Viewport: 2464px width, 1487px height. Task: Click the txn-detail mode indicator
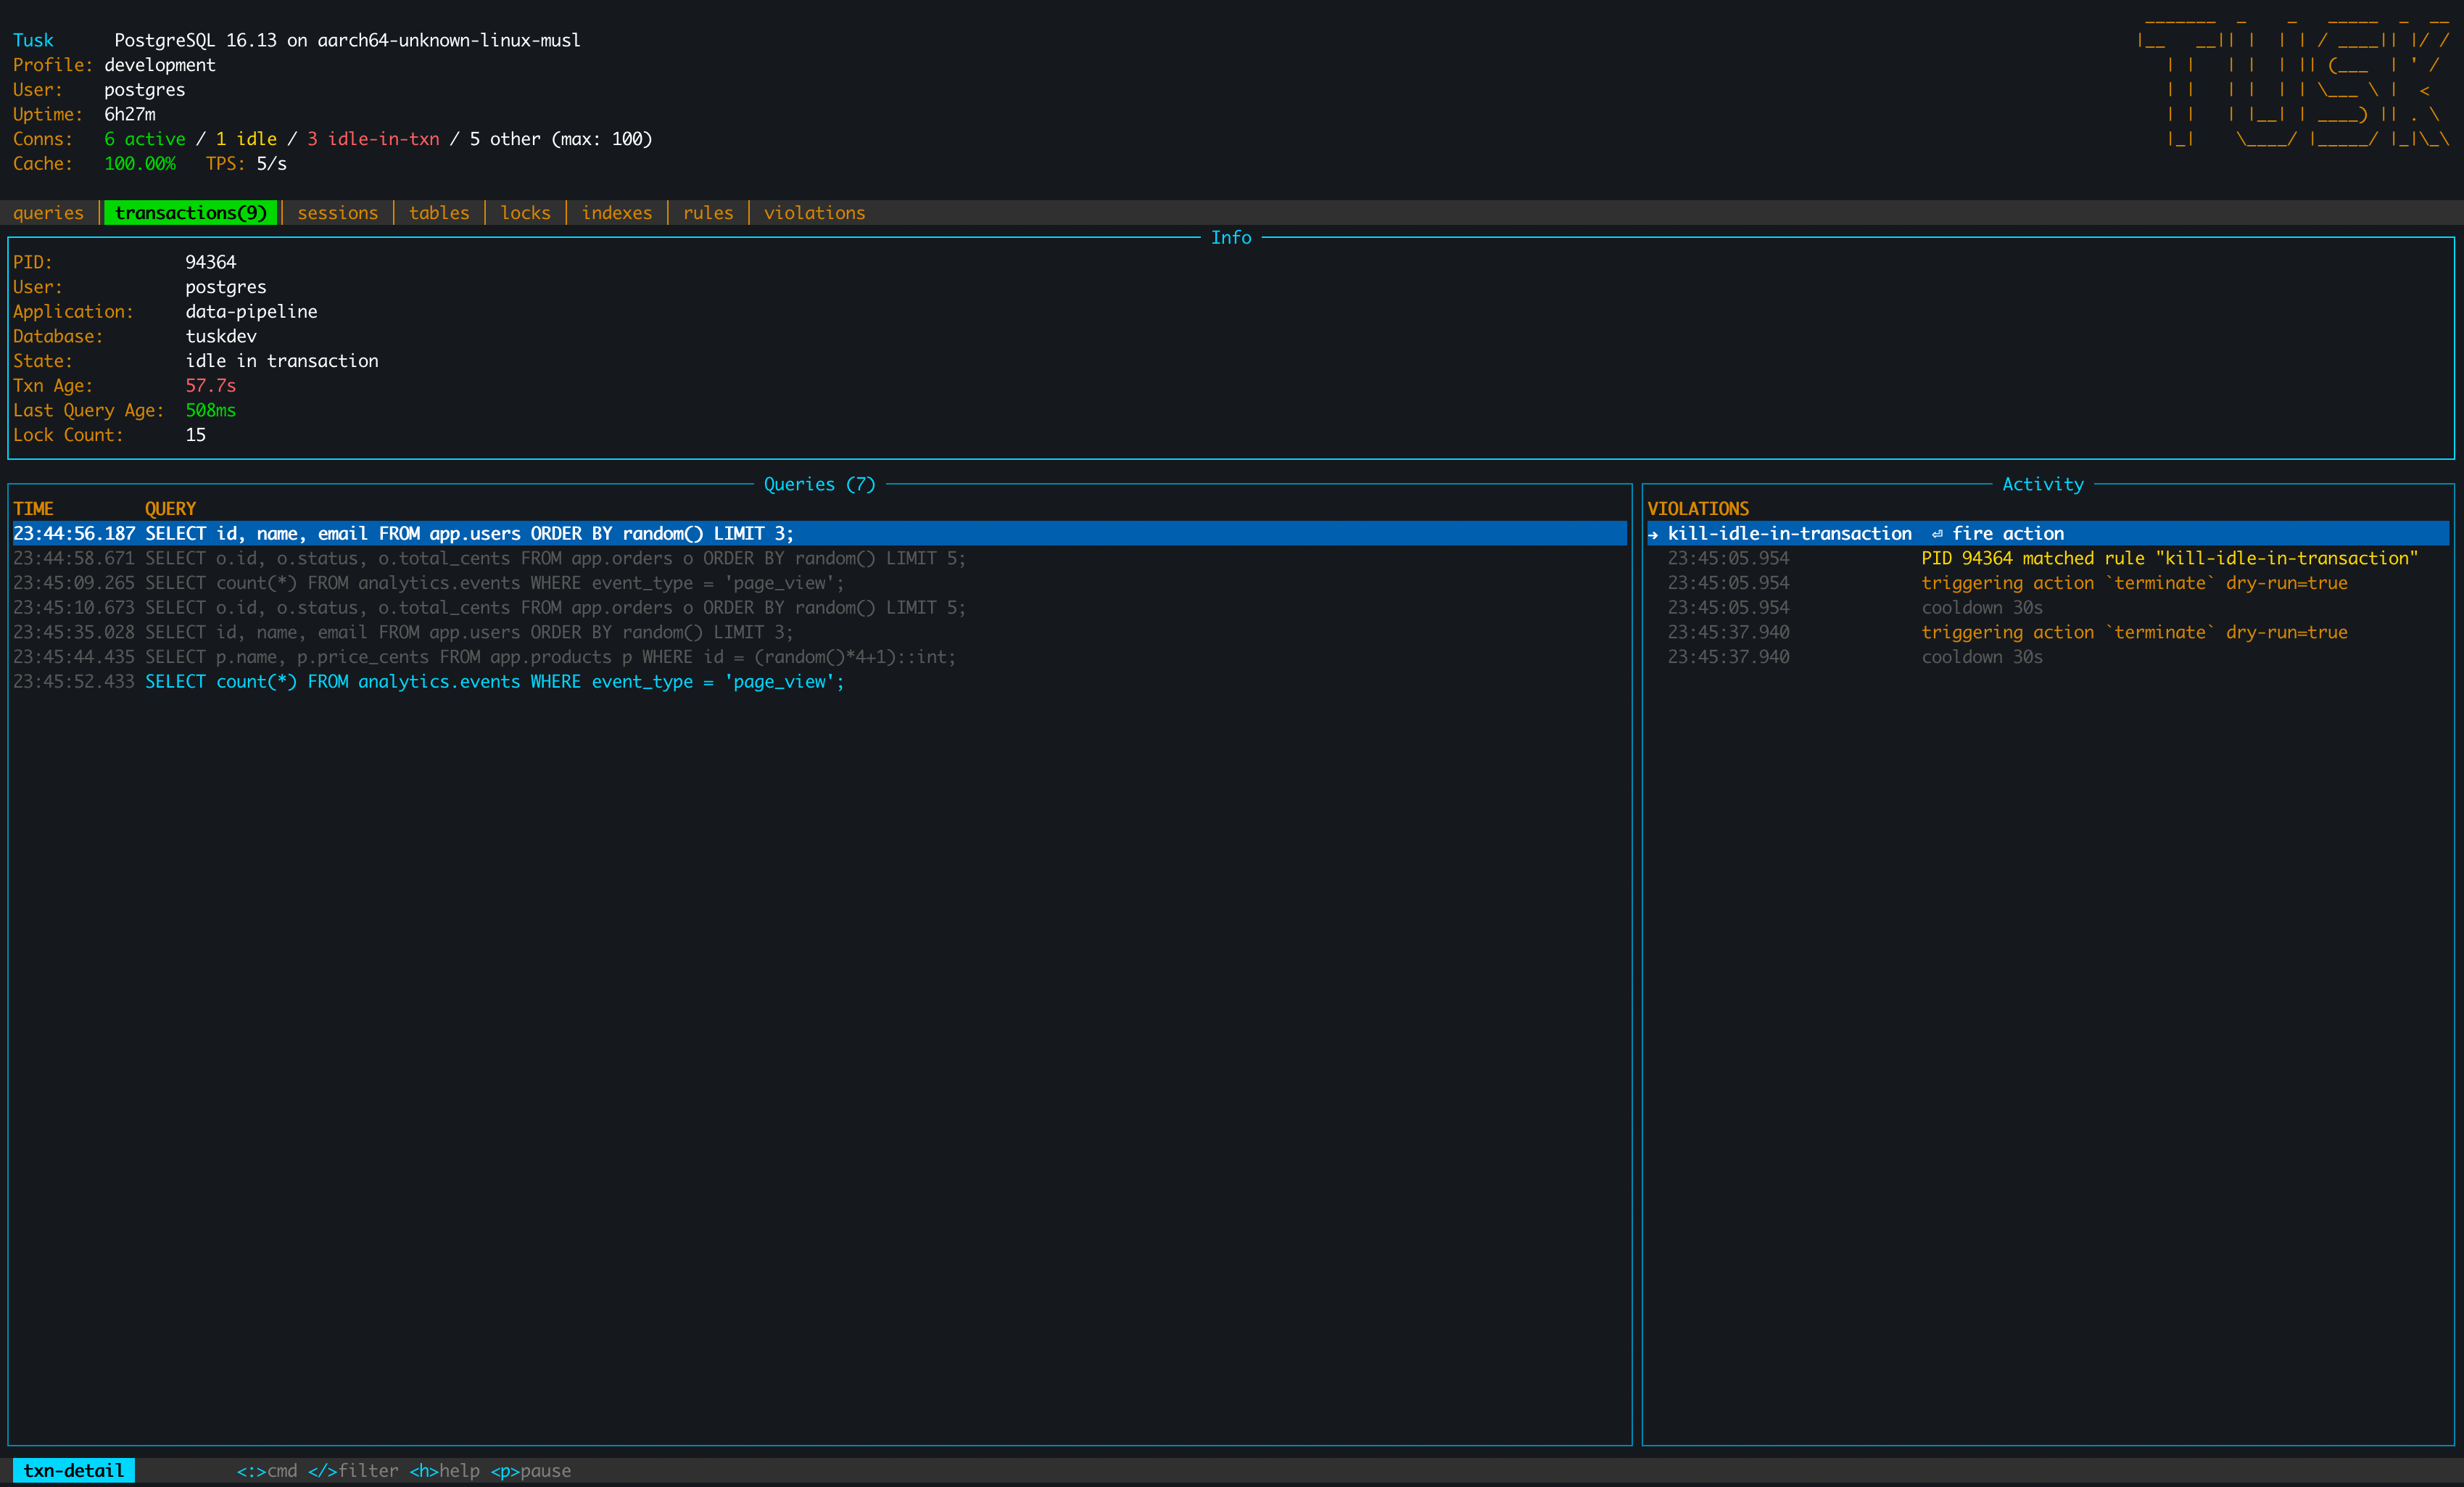(74, 1471)
